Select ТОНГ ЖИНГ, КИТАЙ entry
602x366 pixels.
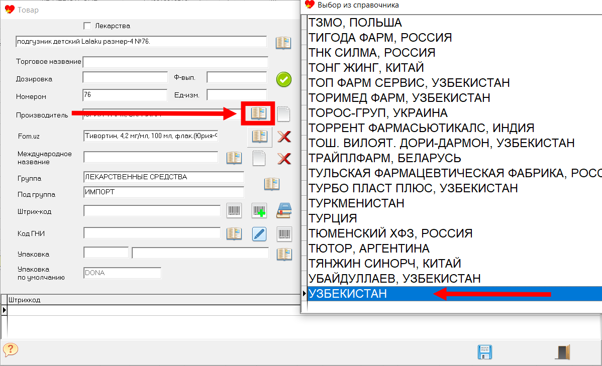coord(455,67)
